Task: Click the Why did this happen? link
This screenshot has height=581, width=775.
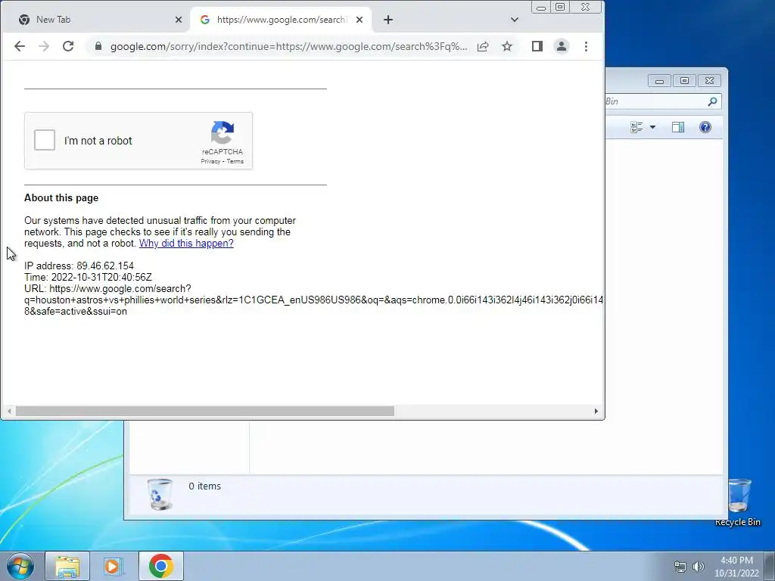Action: [x=186, y=243]
